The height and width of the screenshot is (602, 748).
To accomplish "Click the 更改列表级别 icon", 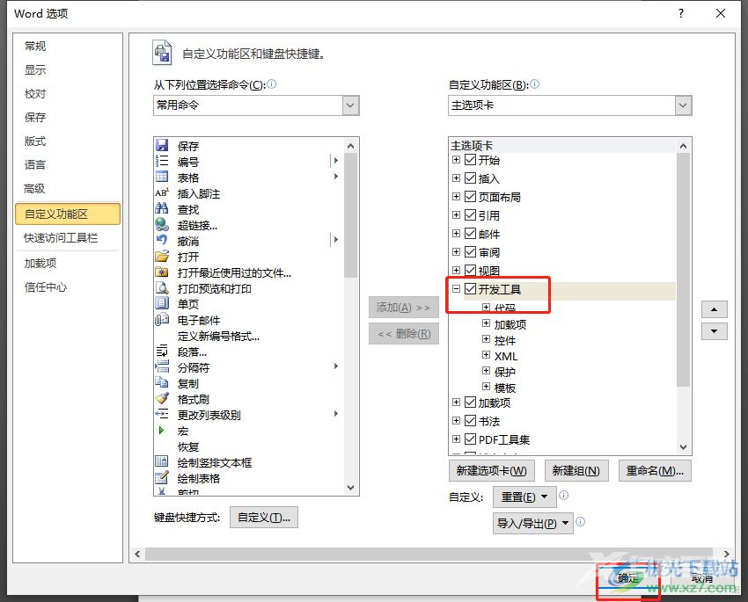I will tap(162, 414).
